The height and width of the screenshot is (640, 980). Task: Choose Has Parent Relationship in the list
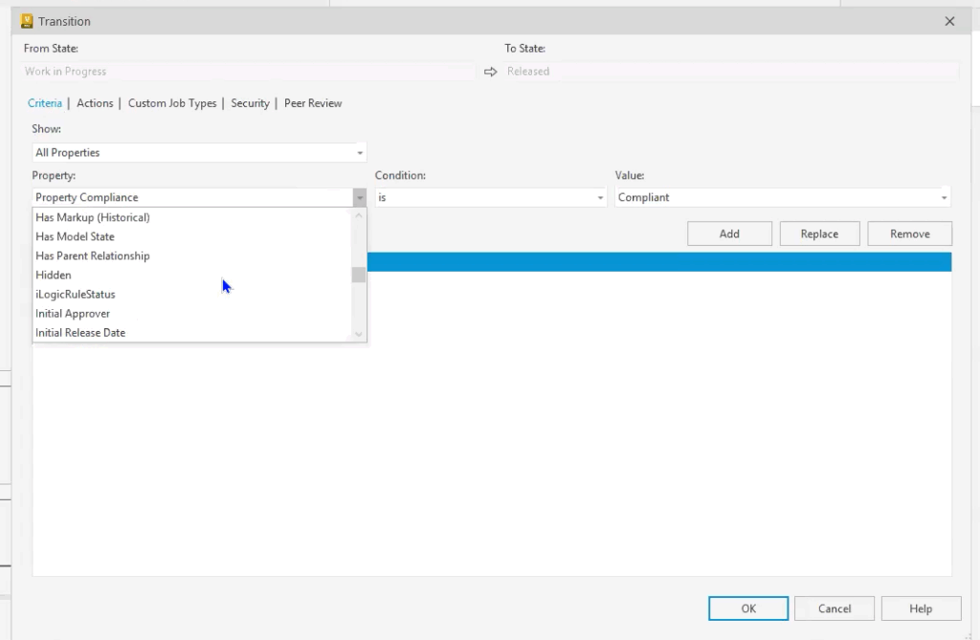(192, 256)
